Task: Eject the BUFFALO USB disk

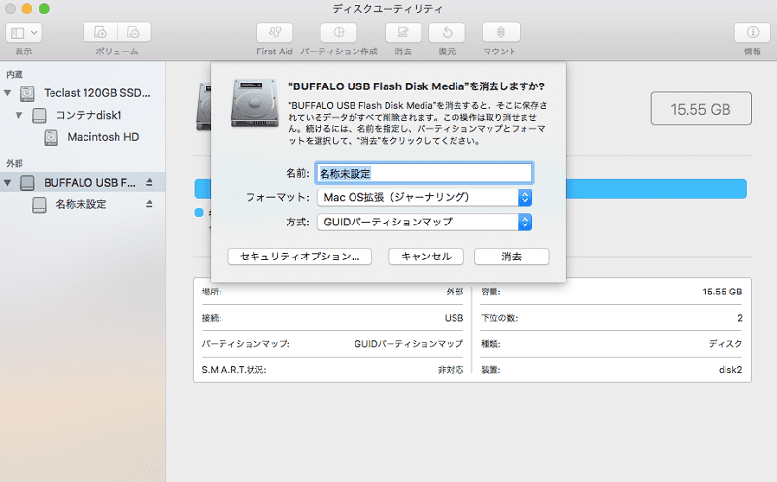Action: click(x=150, y=183)
